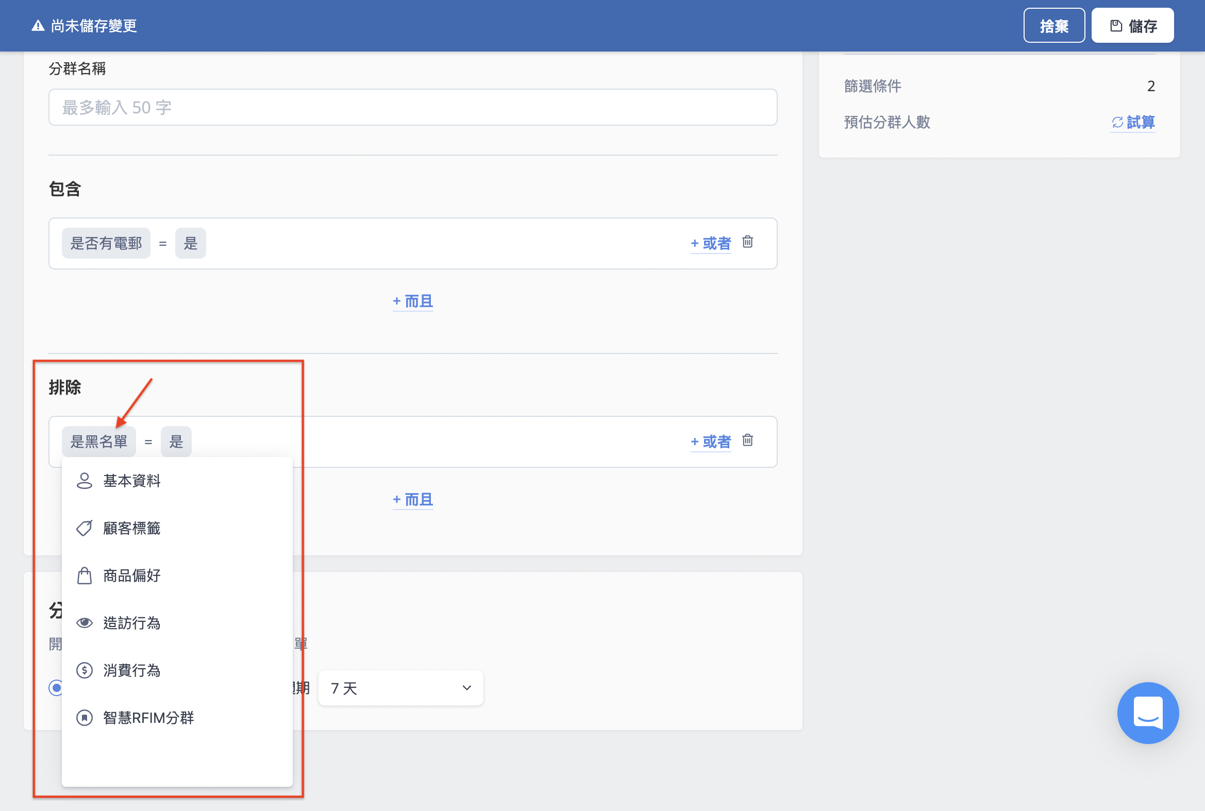Click the 篩選條件 label
The width and height of the screenshot is (1205, 811).
pyautogui.click(x=873, y=86)
